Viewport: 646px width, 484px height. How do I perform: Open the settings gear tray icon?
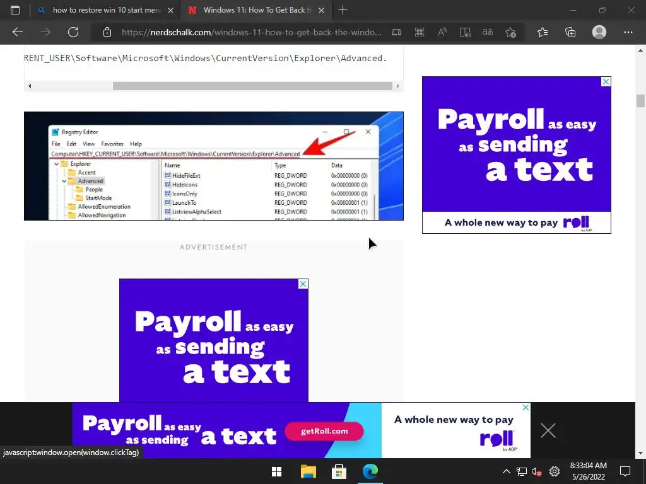(555, 471)
